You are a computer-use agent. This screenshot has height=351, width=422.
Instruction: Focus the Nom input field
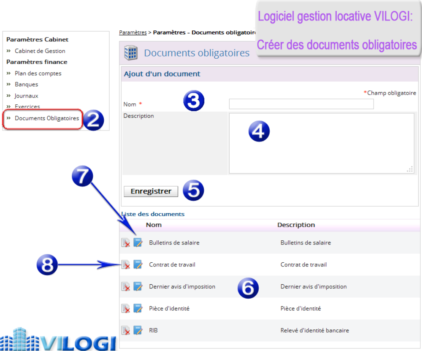pos(301,104)
